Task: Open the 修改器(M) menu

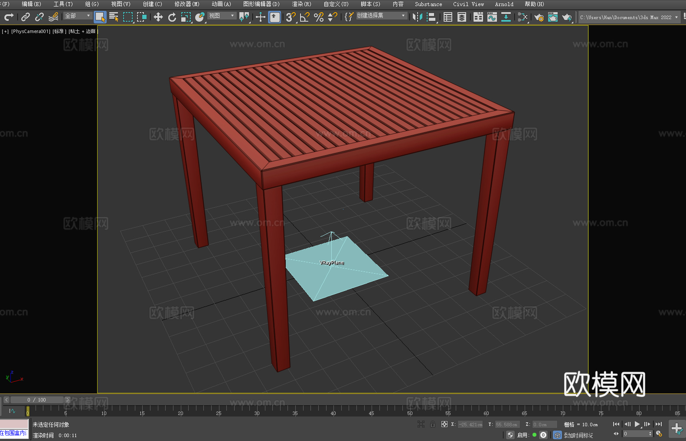Action: [187, 4]
